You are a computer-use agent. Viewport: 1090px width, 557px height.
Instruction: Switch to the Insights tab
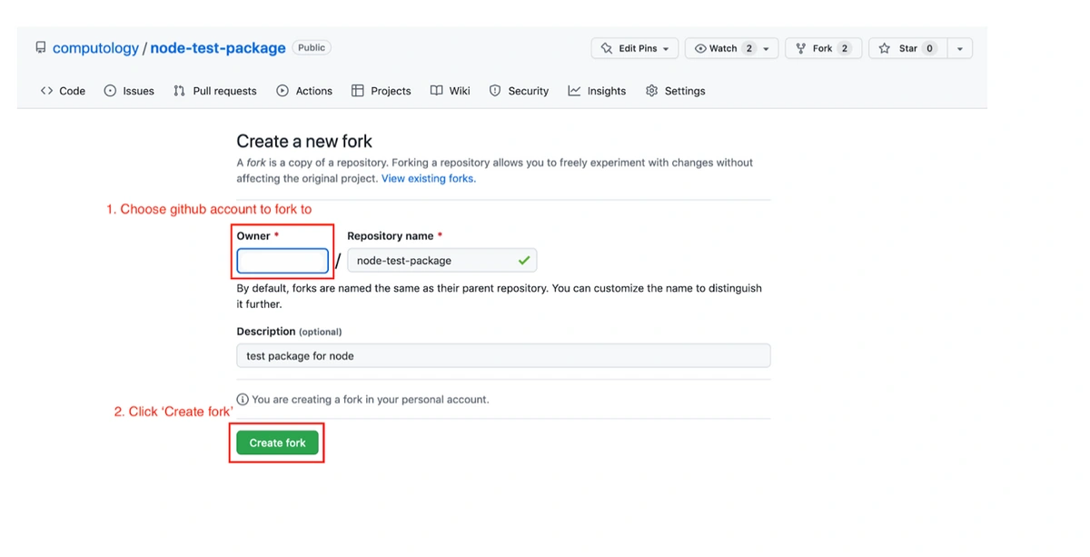[x=598, y=91]
